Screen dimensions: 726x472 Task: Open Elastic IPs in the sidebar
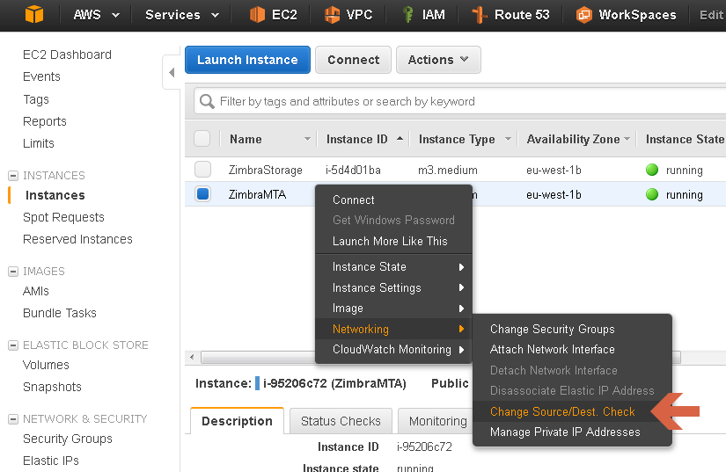(x=51, y=461)
